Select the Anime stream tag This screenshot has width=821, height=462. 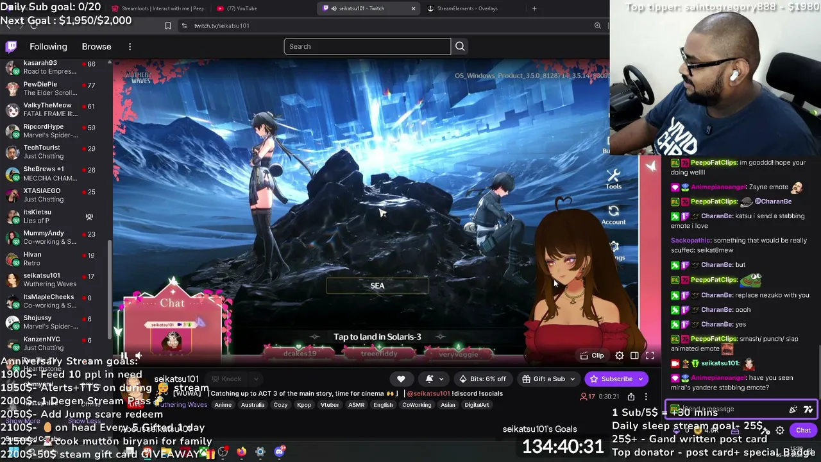pos(223,405)
